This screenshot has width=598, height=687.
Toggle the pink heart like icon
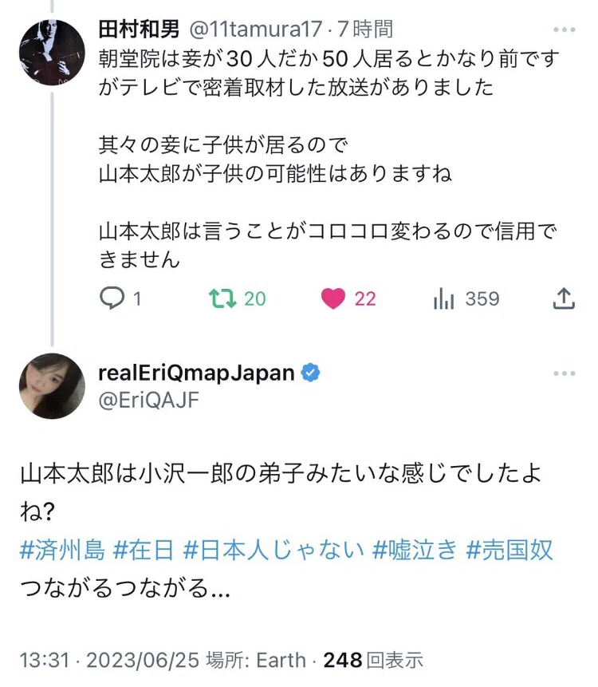pyautogui.click(x=333, y=298)
